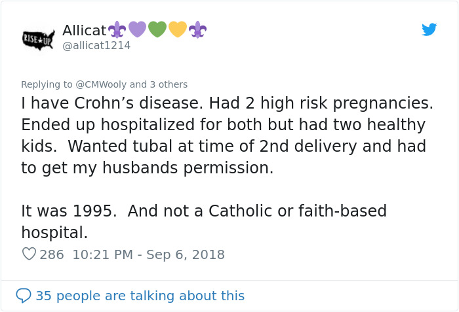Click the speech bubble conversation icon
The height and width of the screenshot is (312, 459).
coord(24,296)
